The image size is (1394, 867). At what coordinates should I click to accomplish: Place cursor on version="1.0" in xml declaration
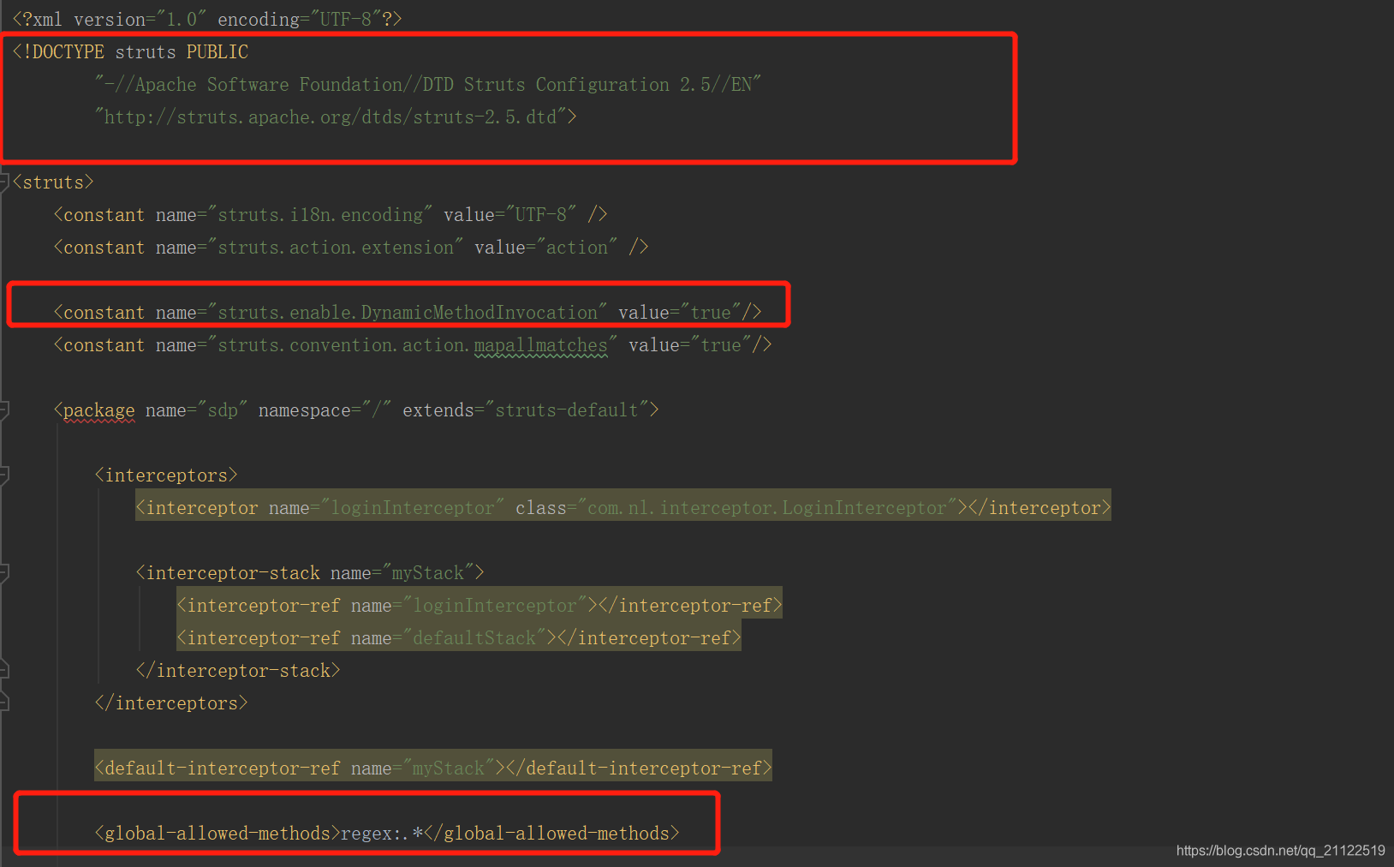pyautogui.click(x=140, y=19)
